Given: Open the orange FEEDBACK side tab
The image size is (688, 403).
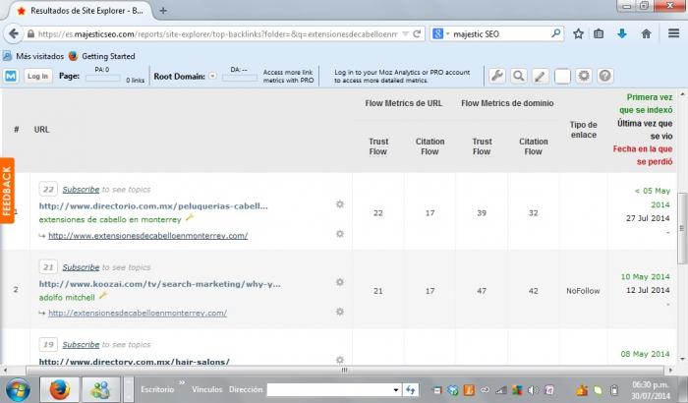Looking at the screenshot, I should tap(7, 191).
